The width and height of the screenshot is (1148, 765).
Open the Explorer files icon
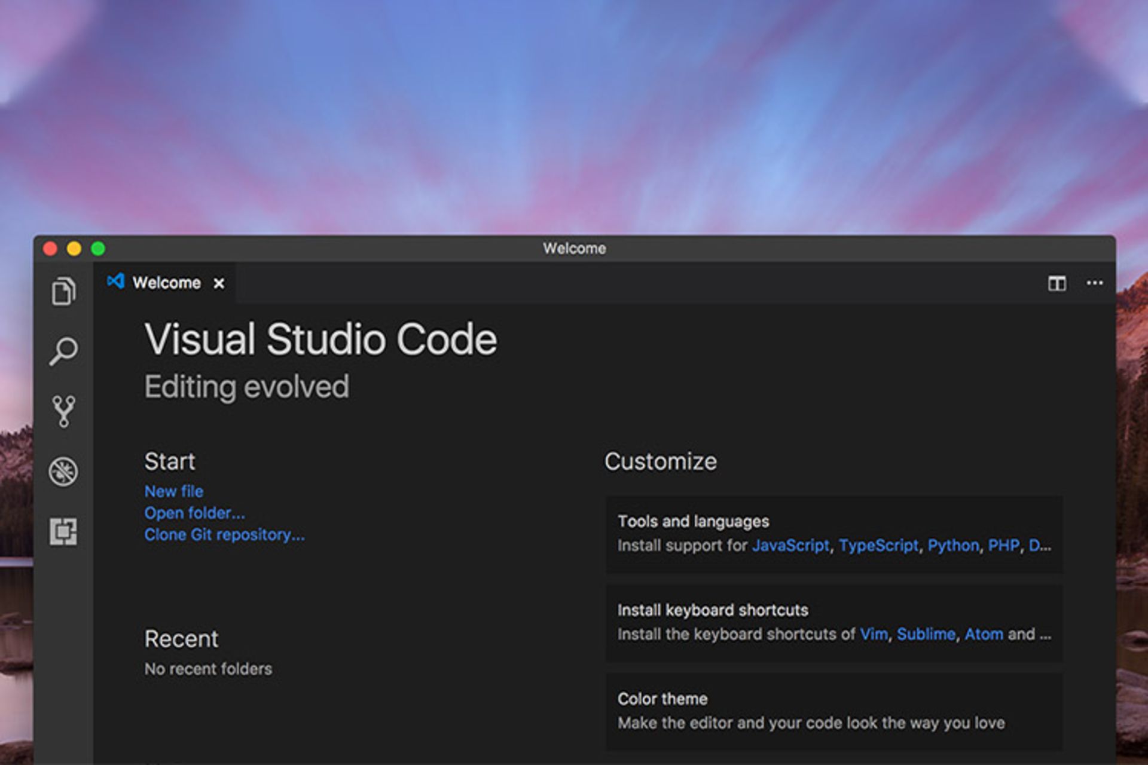[x=63, y=291]
